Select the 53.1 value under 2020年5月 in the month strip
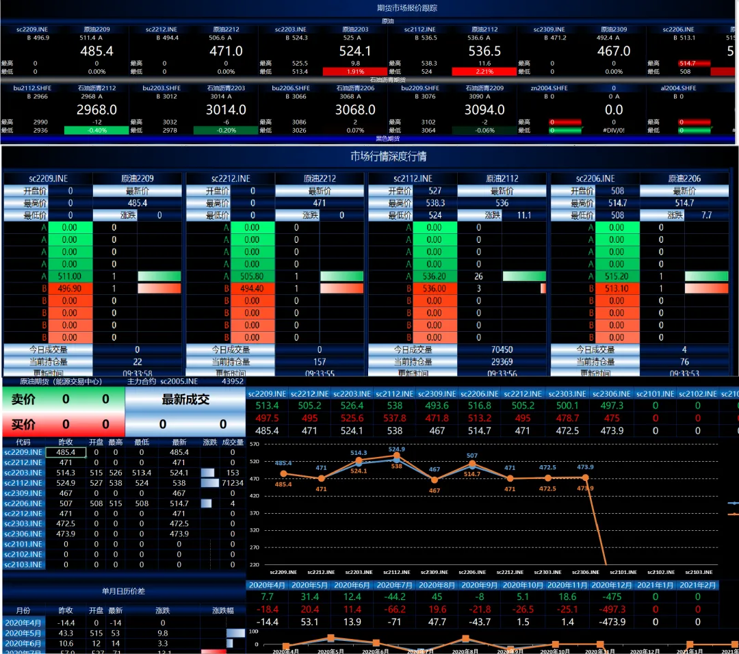 pyautogui.click(x=309, y=622)
